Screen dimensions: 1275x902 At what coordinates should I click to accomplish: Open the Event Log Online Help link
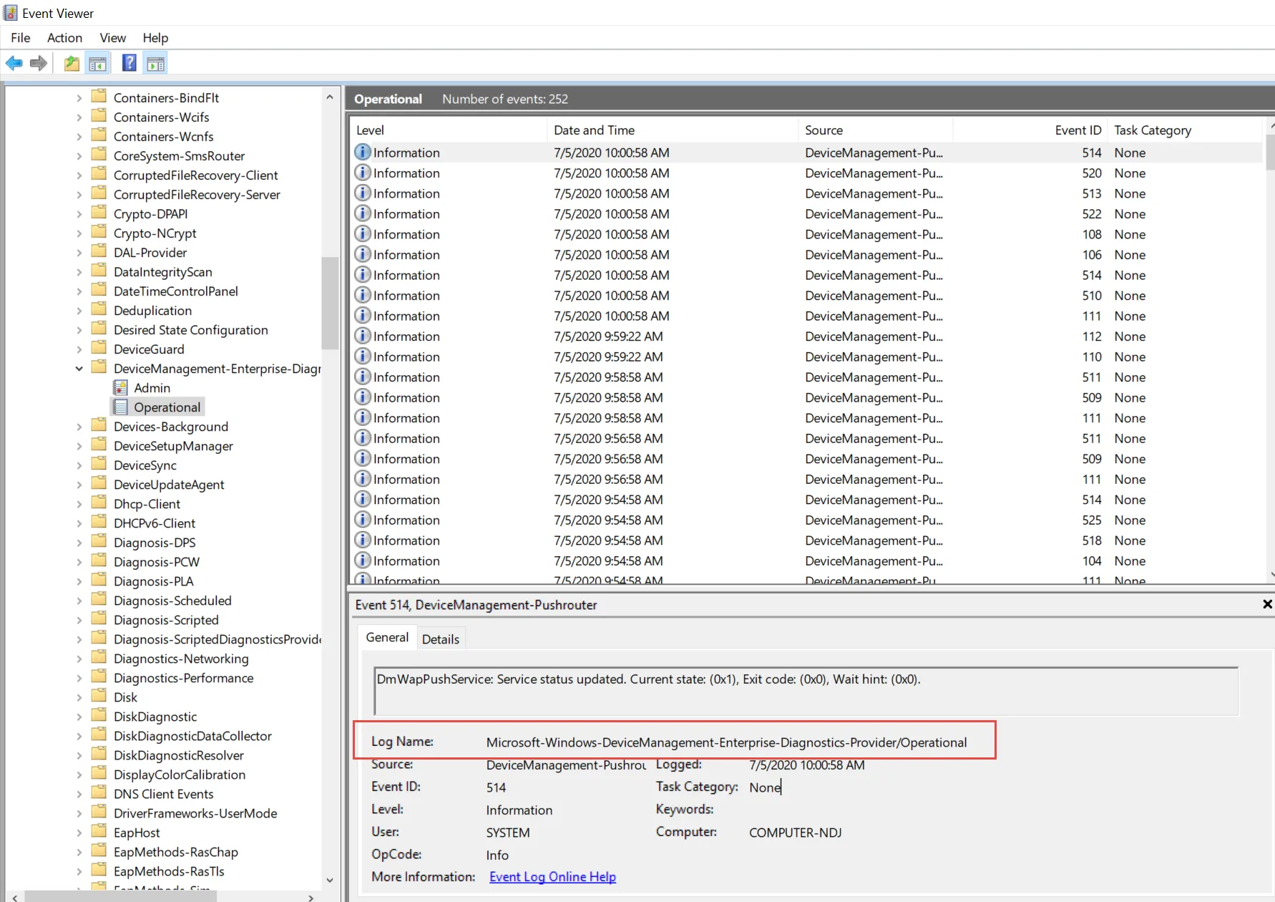coord(552,877)
